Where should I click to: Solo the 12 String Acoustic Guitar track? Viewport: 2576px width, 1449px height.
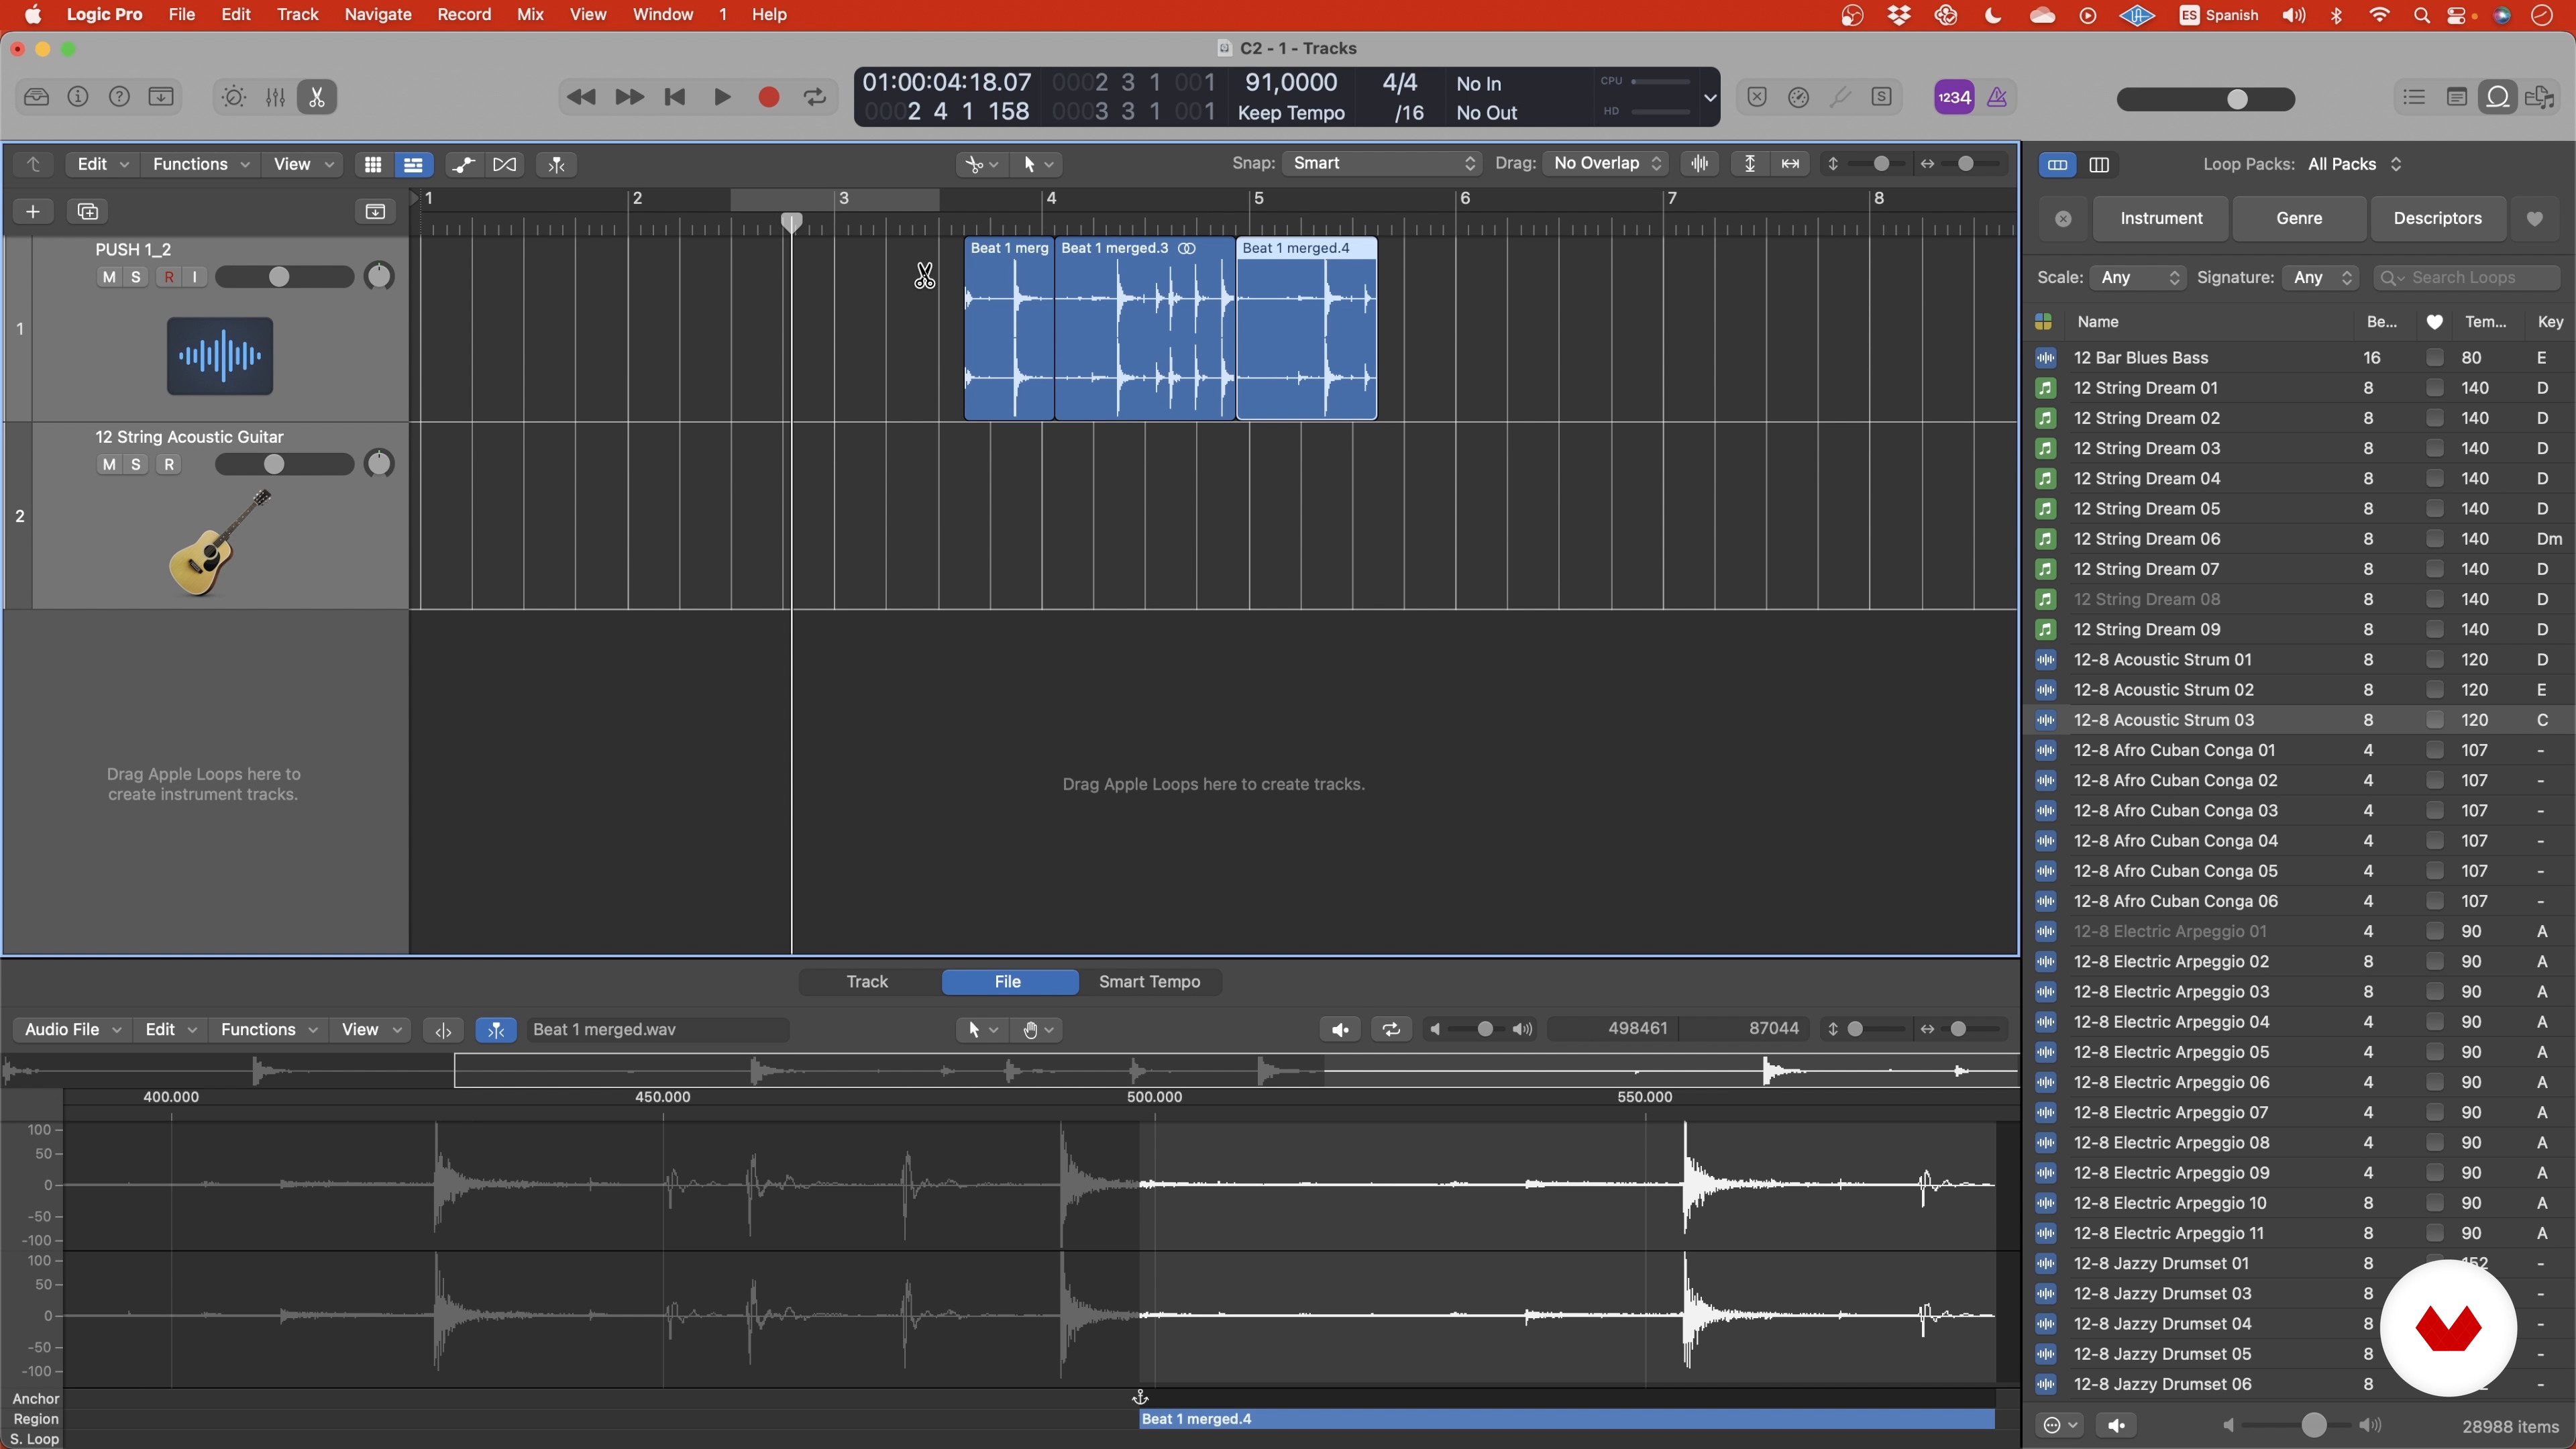tap(136, 464)
